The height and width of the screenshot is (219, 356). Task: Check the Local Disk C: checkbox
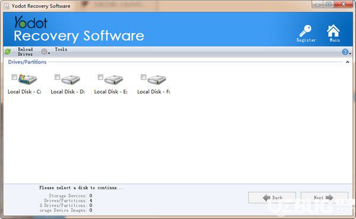[14, 77]
